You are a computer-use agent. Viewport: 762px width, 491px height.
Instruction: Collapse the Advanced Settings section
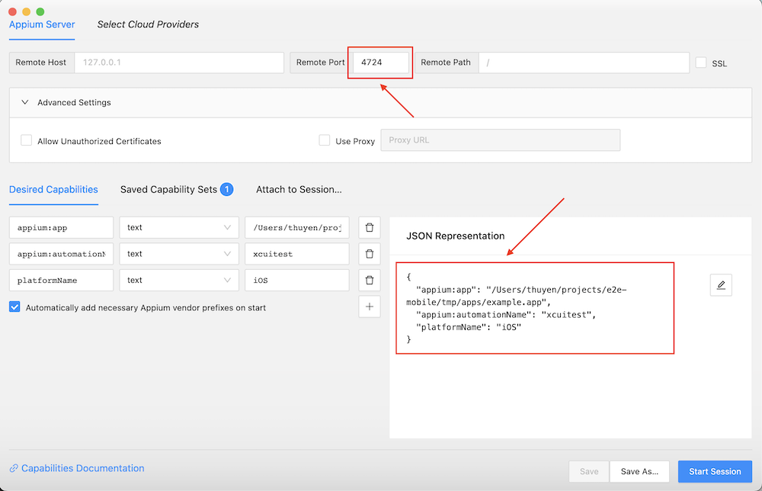[25, 102]
